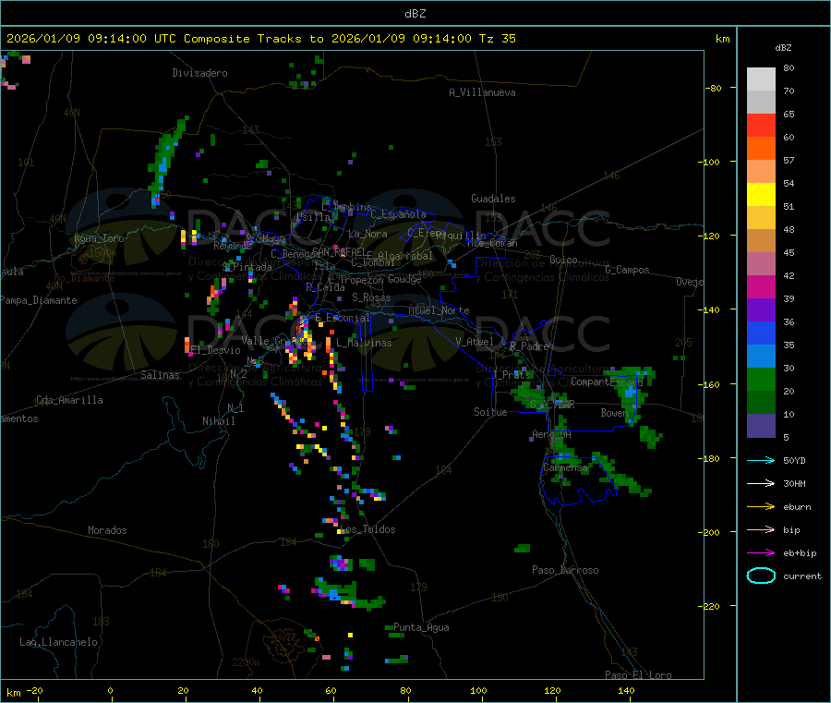Click the 'El_Desvio' map label

click(x=215, y=350)
